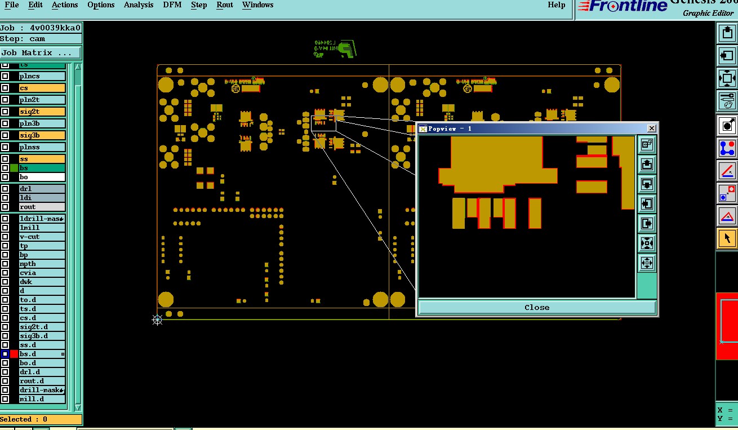The height and width of the screenshot is (430, 738).
Task: Select the ldi layer name
Action: 42,198
